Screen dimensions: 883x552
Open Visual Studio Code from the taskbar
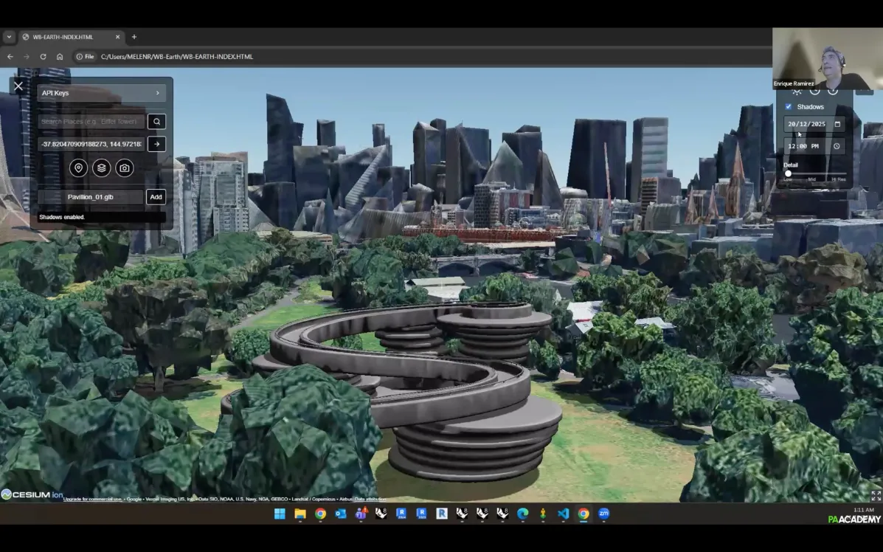tap(563, 514)
